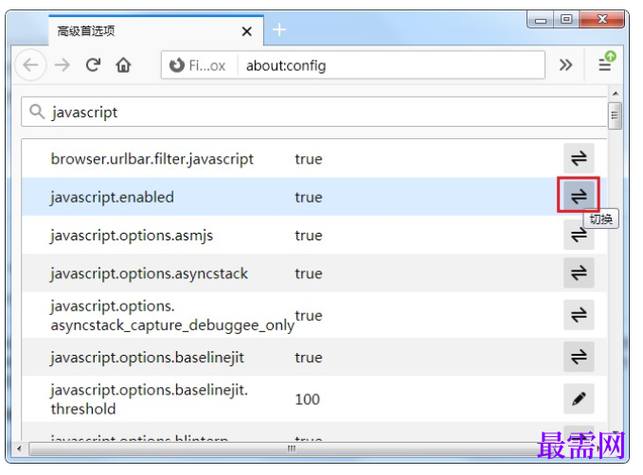Select the 高级首选项 tab
The width and height of the screenshot is (643, 475).
pos(156,30)
